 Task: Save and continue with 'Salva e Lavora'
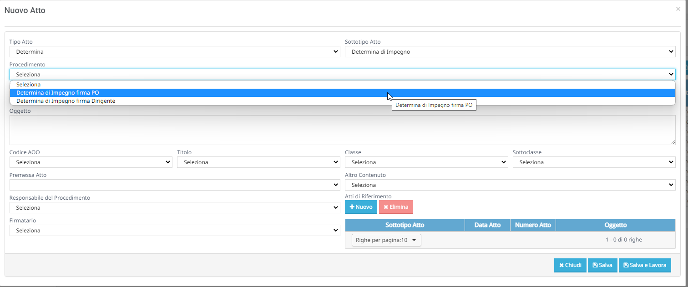tap(644, 265)
